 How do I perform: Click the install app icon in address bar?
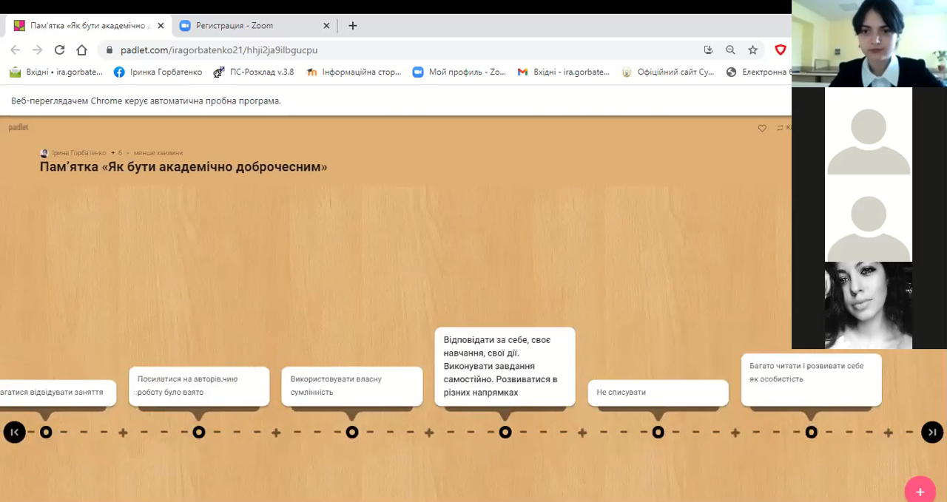click(708, 50)
